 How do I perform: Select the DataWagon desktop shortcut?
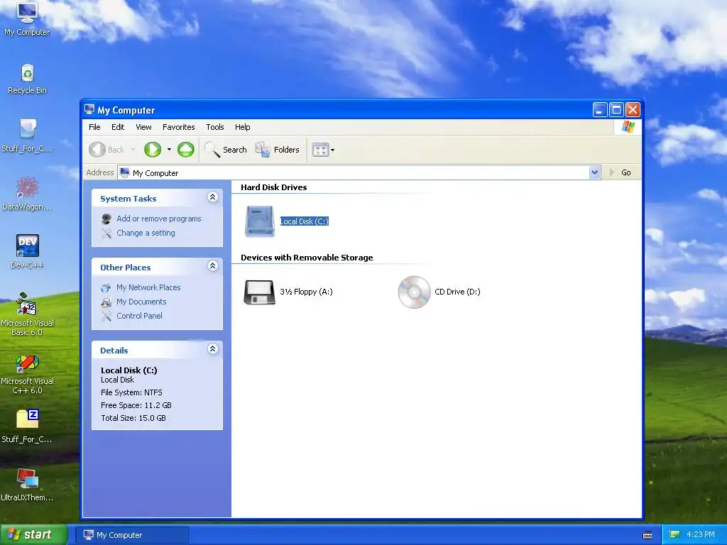click(x=27, y=193)
